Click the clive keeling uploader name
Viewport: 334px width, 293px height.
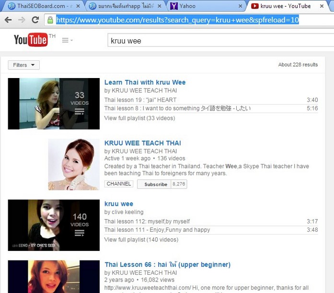tap(127, 212)
